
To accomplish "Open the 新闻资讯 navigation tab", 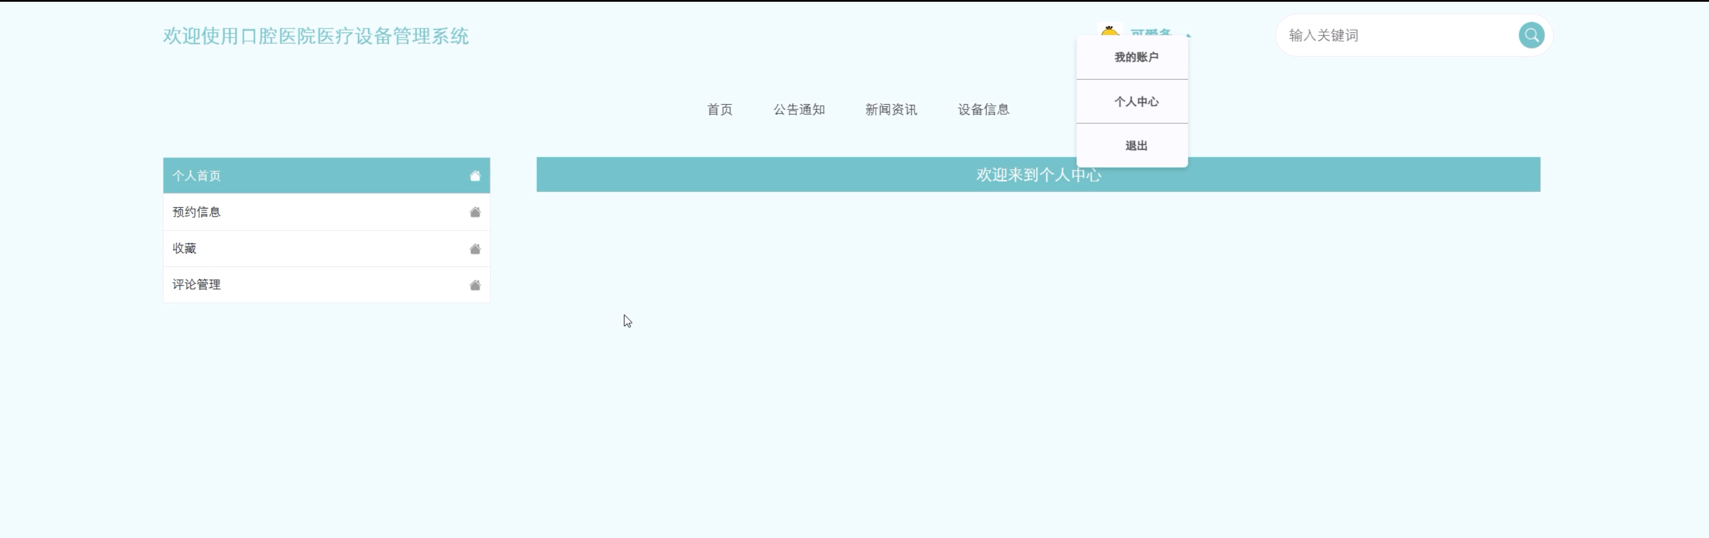I will (891, 109).
